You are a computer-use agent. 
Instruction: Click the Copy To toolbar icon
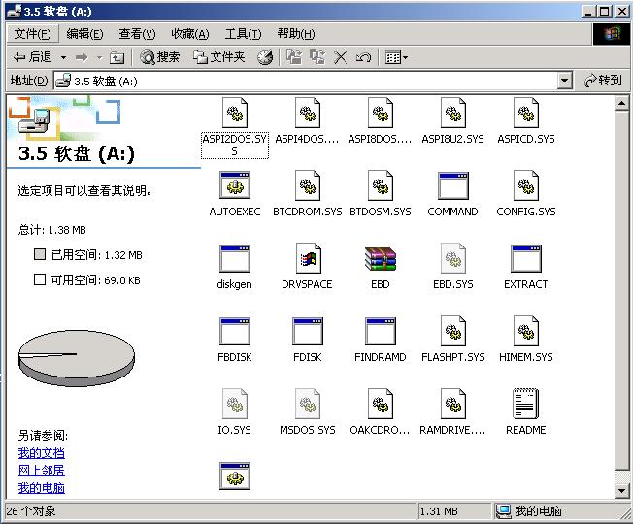pyautogui.click(x=317, y=57)
